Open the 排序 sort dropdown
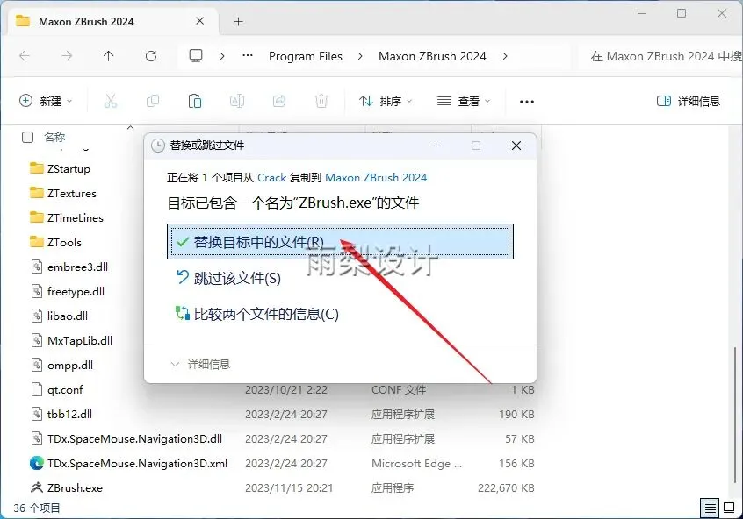The image size is (743, 519). (x=386, y=101)
